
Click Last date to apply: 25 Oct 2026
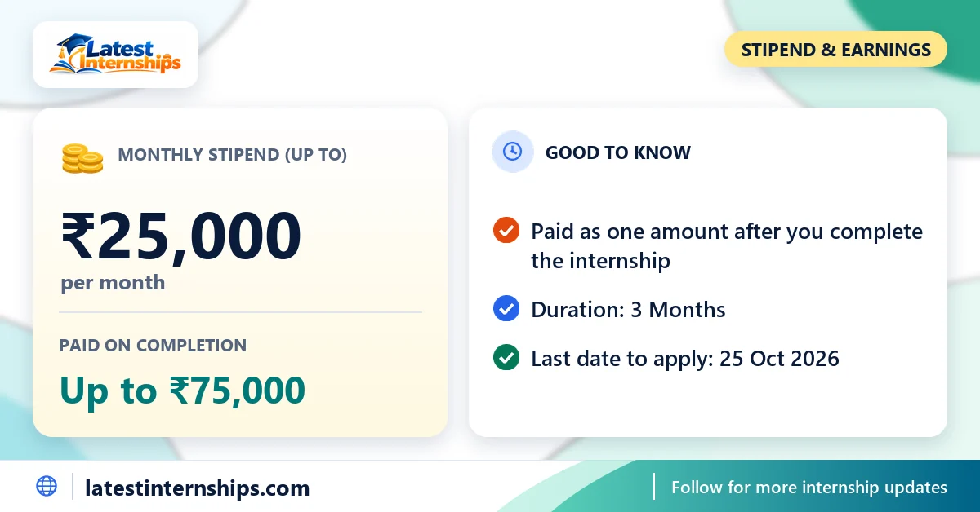[685, 358]
